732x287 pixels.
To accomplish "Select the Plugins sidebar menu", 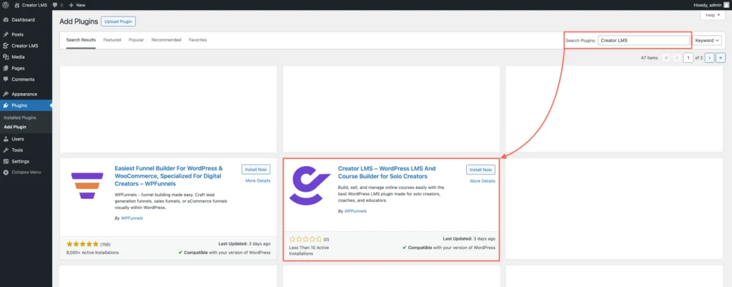I will point(26,106).
